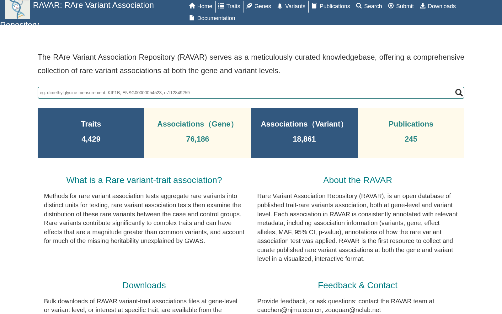Open the Traits 4,429 statistics card

pyautogui.click(x=91, y=133)
